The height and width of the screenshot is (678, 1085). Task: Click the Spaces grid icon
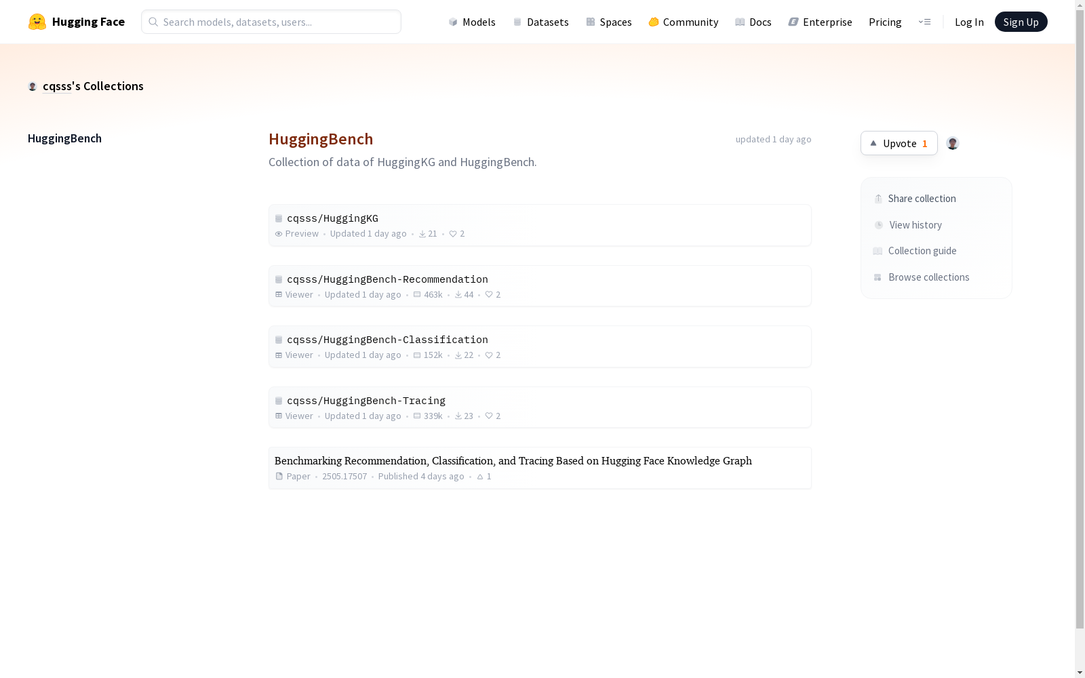tap(591, 22)
